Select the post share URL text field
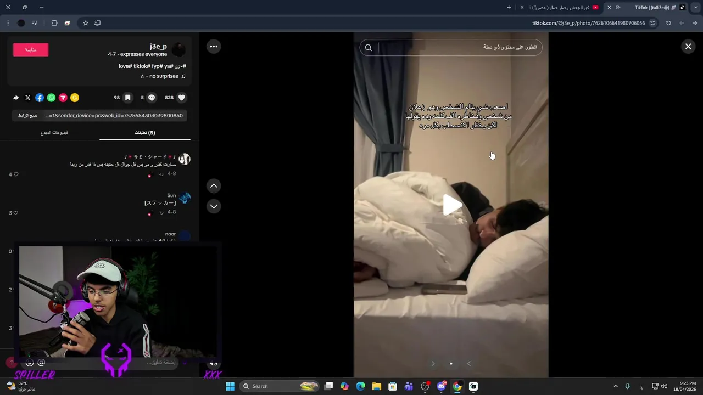Viewport: 703px width, 395px height. tap(114, 116)
